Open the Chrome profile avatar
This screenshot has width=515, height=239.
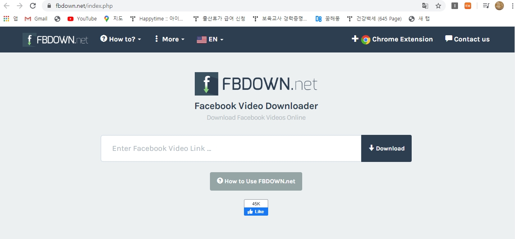[x=499, y=6]
